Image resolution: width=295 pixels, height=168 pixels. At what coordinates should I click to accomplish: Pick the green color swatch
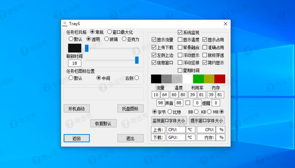(199, 79)
